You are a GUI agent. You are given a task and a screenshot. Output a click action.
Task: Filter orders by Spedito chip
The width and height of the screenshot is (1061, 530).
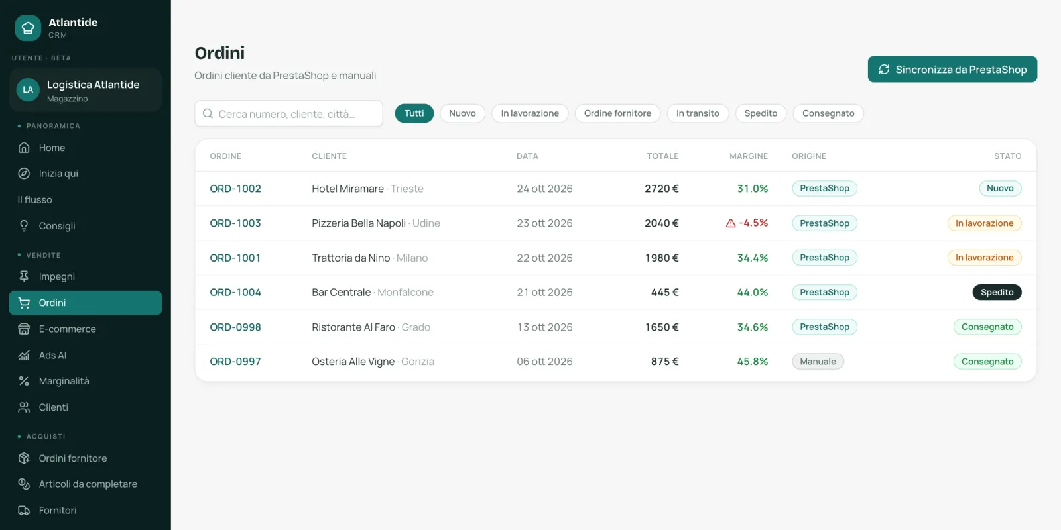pos(761,113)
